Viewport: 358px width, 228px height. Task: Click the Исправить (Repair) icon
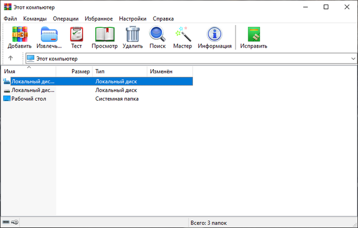click(x=253, y=35)
